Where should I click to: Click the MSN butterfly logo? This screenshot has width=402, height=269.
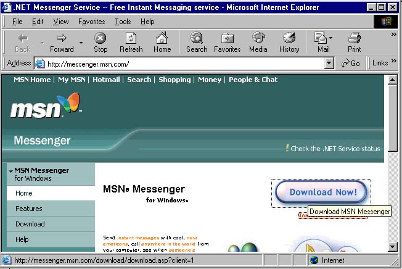click(x=68, y=102)
